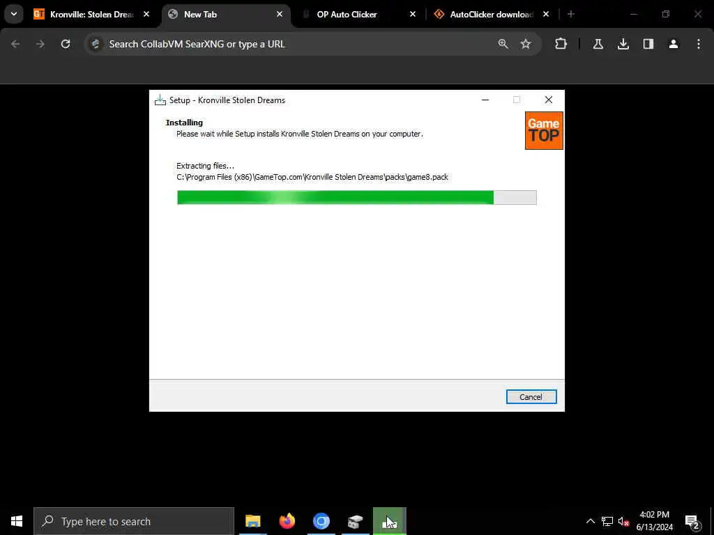714x535 pixels.
Task: Open the browser extensions puzzle icon
Action: pyautogui.click(x=561, y=44)
